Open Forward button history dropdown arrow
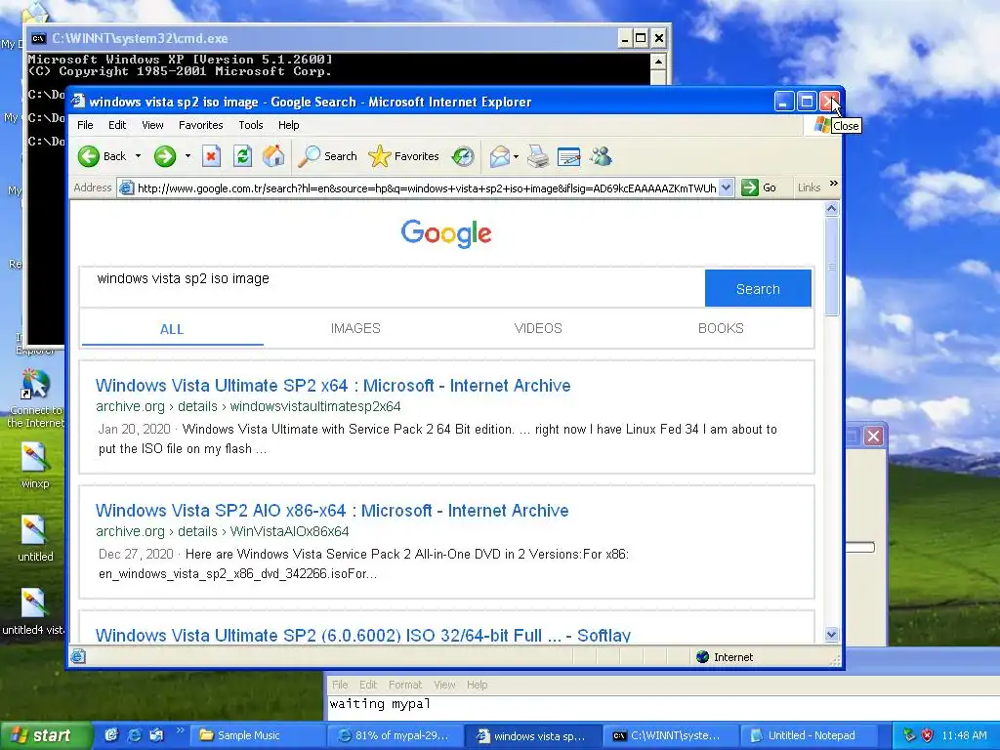1000x750 pixels. pos(187,156)
